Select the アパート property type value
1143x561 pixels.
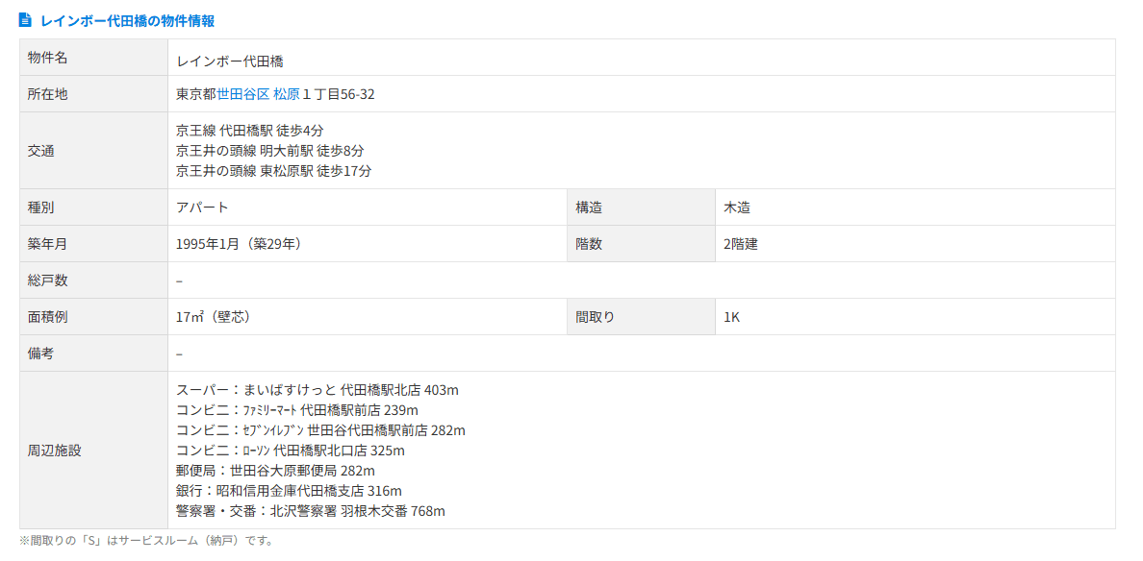tap(202, 207)
